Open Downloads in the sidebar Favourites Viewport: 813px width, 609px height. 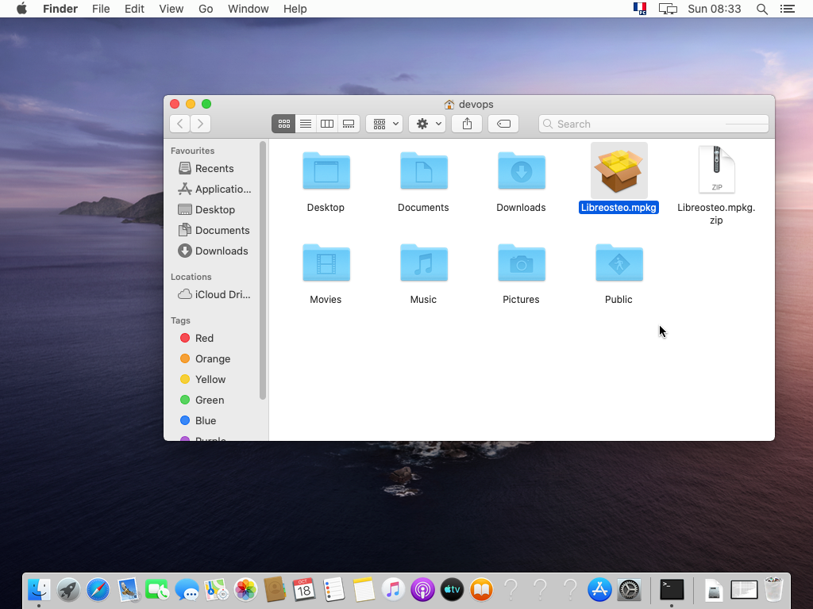(213, 251)
